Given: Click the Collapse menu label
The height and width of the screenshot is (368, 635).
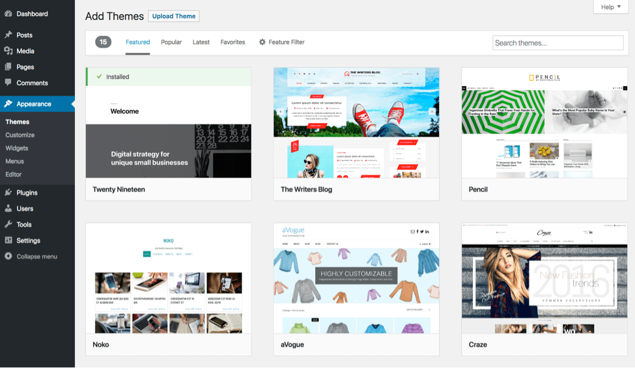Looking at the screenshot, I should (37, 256).
